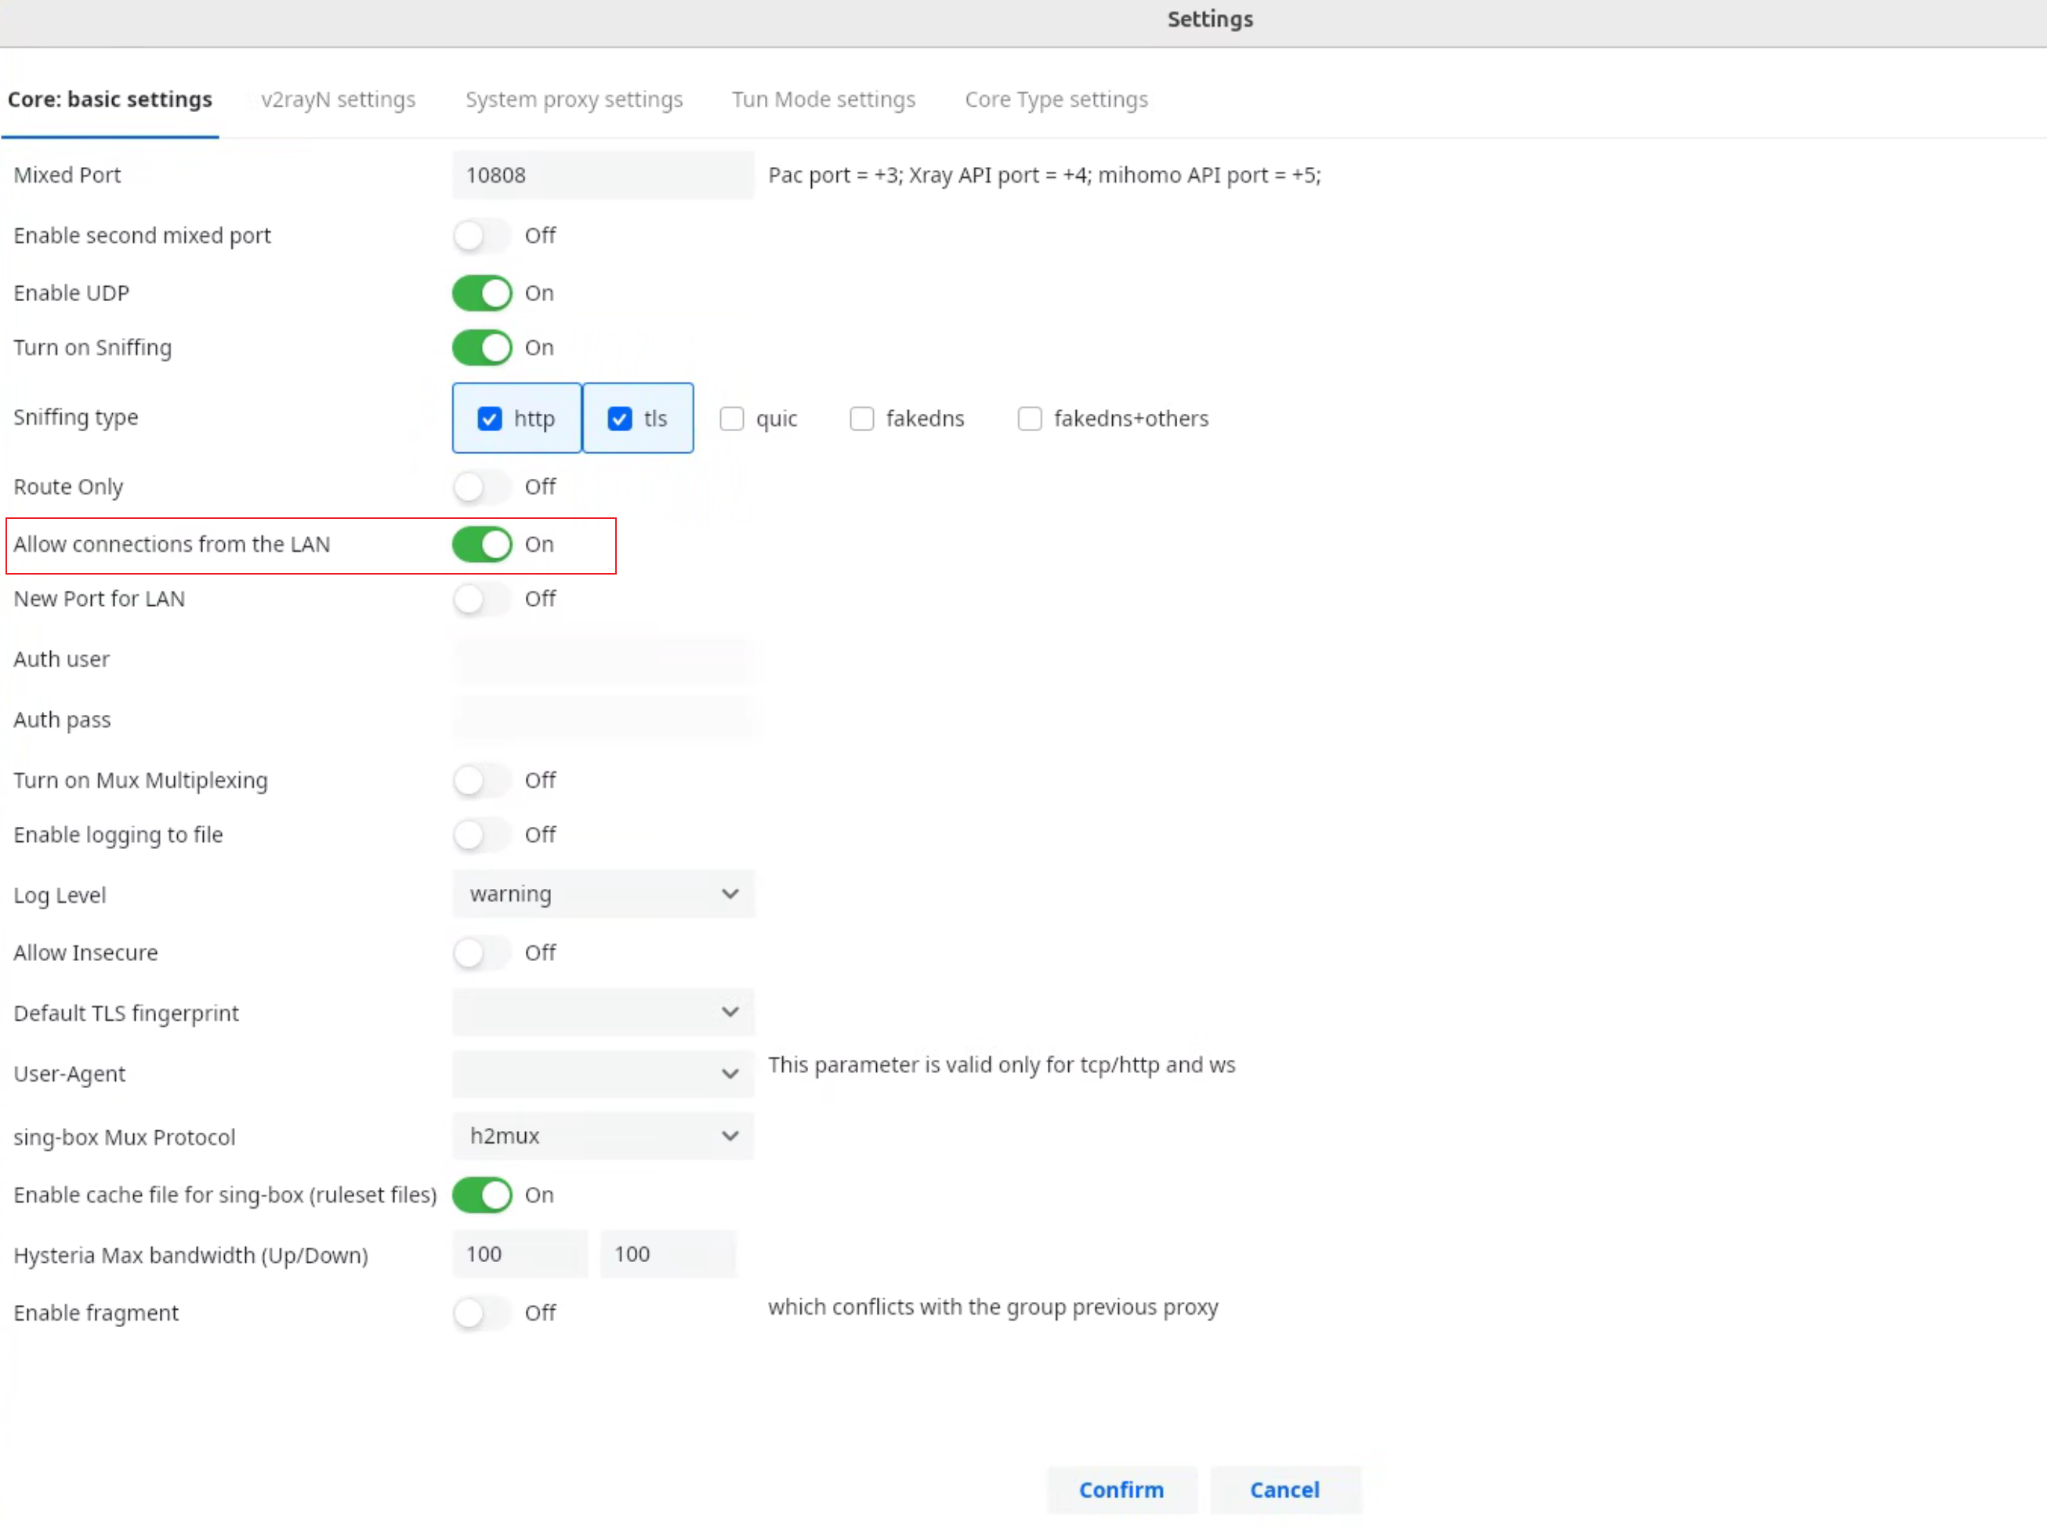Check the fakedns+others checkbox
Viewport: 2047px width, 1527px height.
click(x=1030, y=419)
